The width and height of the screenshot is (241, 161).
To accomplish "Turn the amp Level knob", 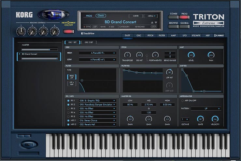I will click(191, 55).
